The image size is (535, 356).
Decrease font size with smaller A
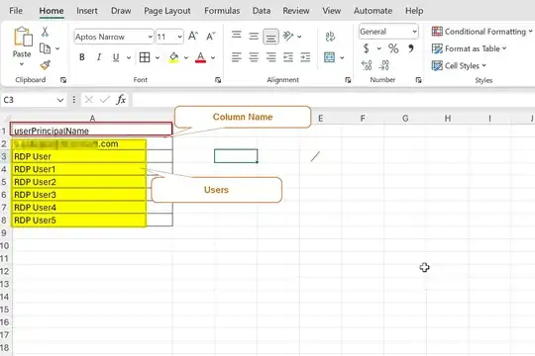[x=210, y=37]
